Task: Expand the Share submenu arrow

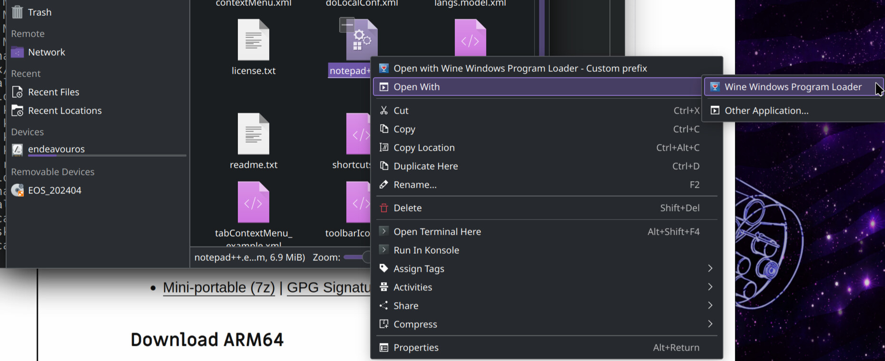Action: (x=710, y=305)
